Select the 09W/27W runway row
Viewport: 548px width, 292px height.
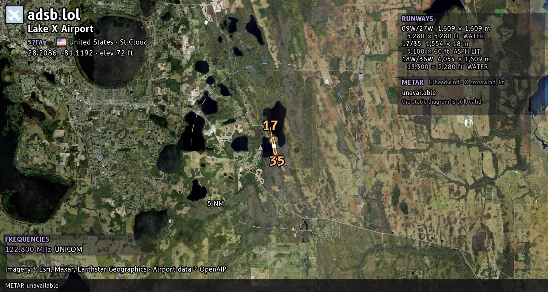446,28
